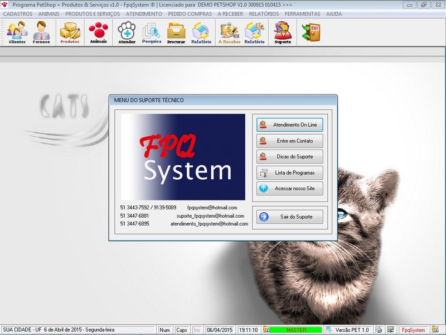The width and height of the screenshot is (446, 335).
Task: Click the users icon at status bar end
Action: point(435,329)
